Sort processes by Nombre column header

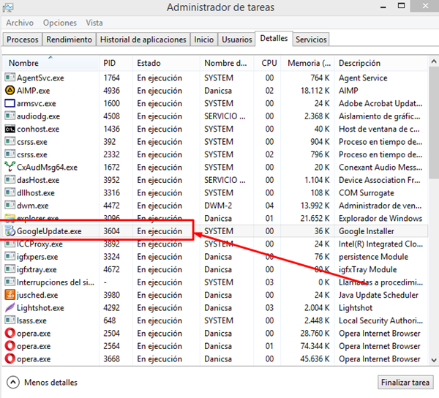pyautogui.click(x=50, y=63)
